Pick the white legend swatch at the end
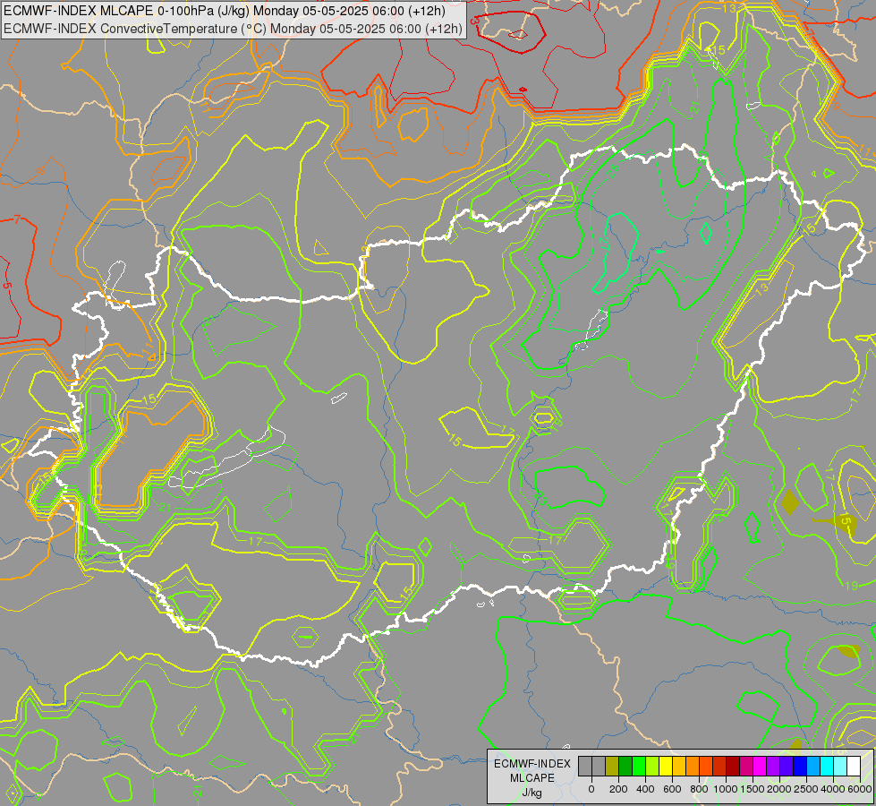876x806 pixels. [x=854, y=766]
